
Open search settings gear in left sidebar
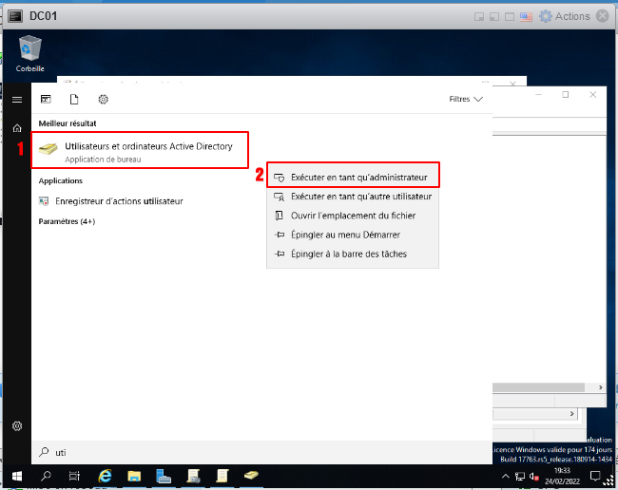coord(16,426)
